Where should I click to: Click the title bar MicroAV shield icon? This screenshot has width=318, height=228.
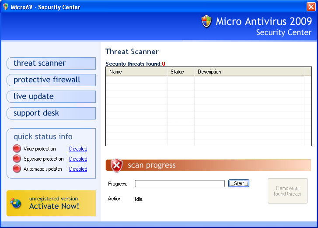6,7
